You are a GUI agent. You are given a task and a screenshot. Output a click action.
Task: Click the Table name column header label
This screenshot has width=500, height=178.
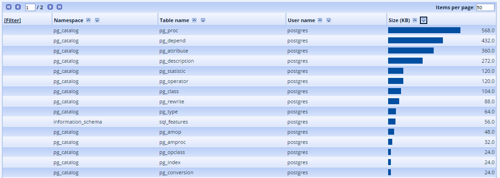pyautogui.click(x=174, y=20)
